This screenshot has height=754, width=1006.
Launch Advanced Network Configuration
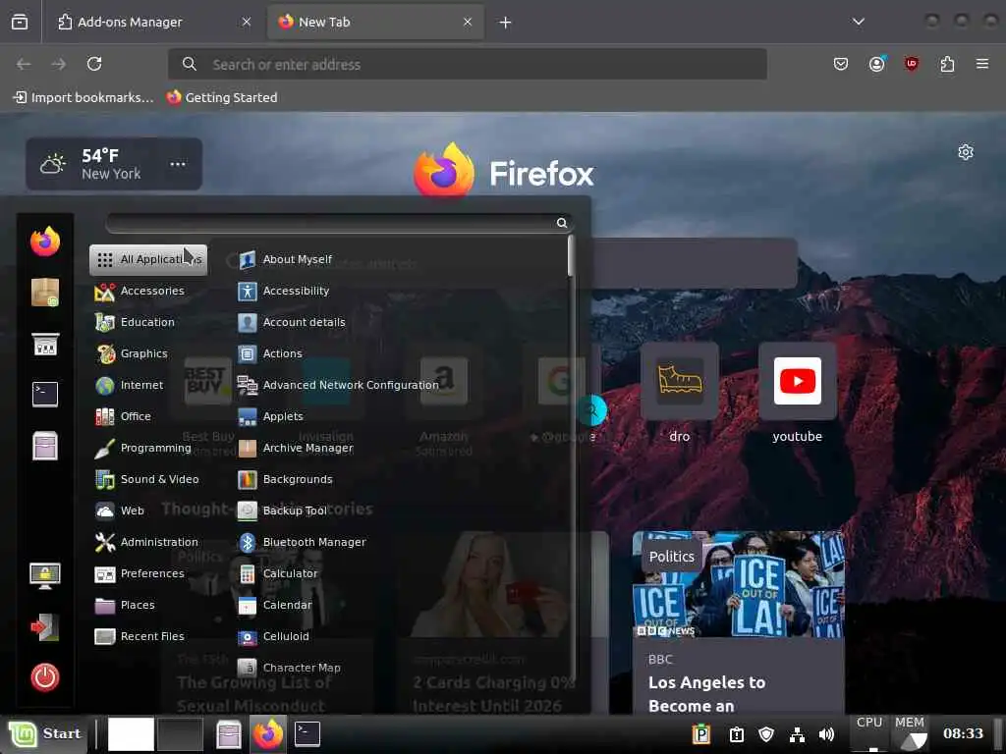(399, 385)
